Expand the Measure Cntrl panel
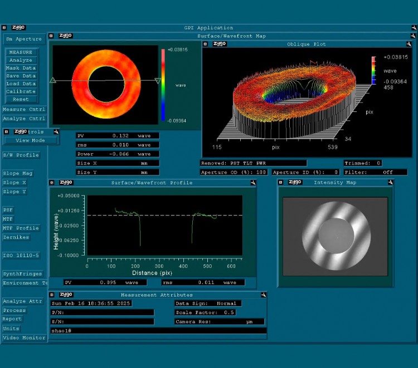The width and height of the screenshot is (418, 368). tap(24, 110)
